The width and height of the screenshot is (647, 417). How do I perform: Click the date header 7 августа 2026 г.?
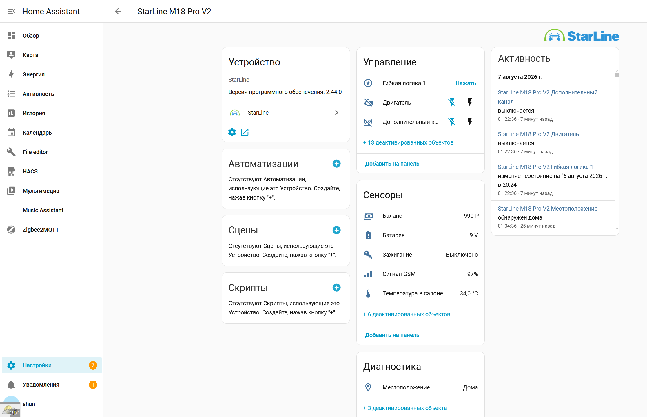pos(520,77)
